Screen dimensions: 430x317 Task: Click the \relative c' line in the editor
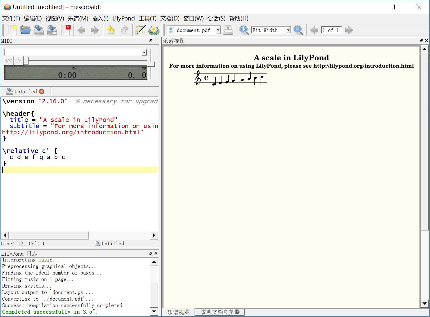pos(30,151)
